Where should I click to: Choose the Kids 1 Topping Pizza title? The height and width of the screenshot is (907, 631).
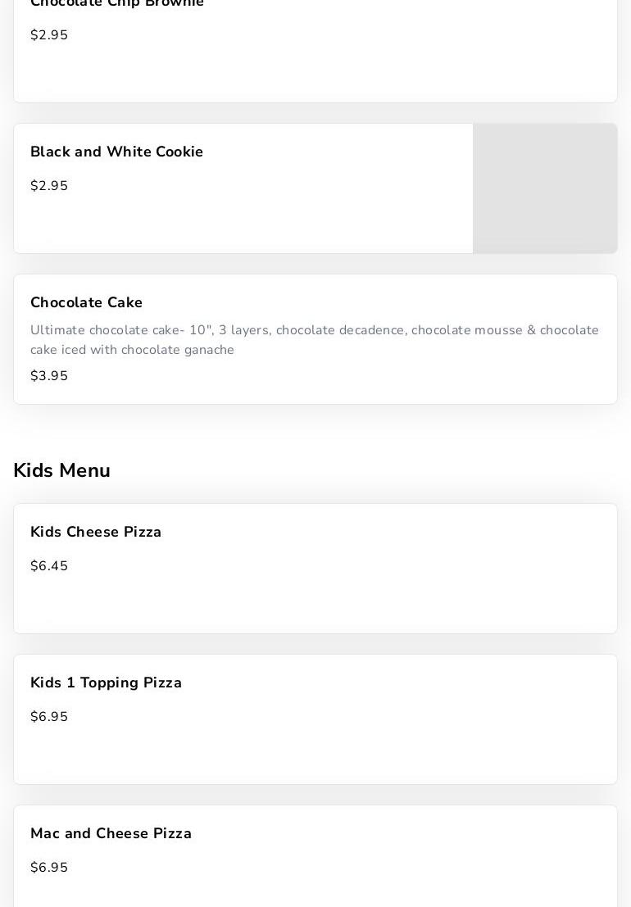tap(106, 683)
